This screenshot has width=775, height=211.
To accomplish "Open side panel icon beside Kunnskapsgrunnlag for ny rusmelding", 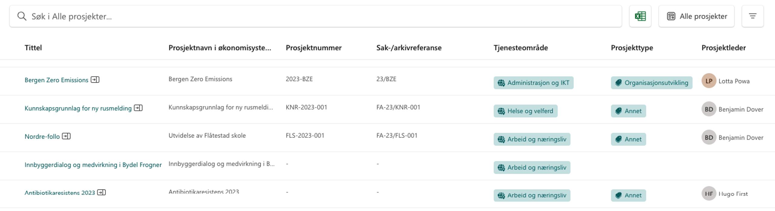I will [138, 108].
